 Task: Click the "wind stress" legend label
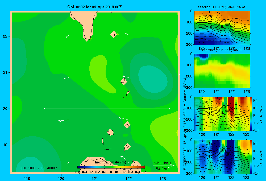coord(163,163)
